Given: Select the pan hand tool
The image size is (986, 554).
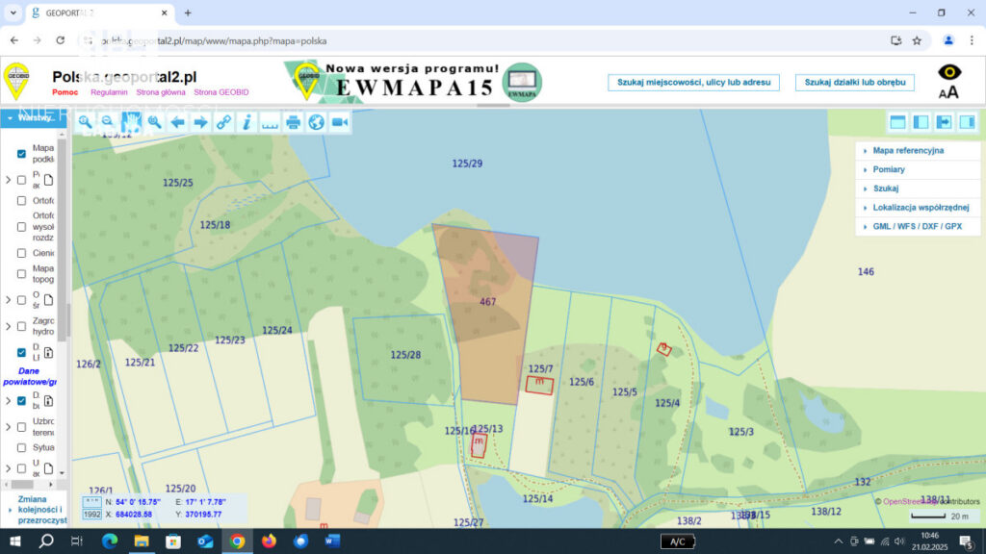Looking at the screenshot, I should [x=132, y=122].
